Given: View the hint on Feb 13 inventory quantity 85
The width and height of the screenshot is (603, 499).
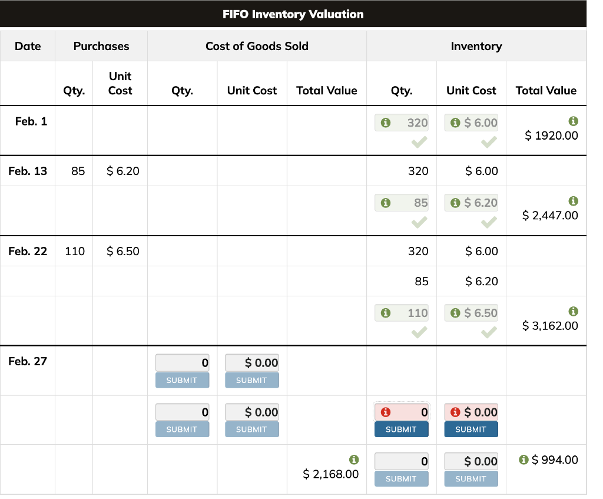Looking at the screenshot, I should (387, 202).
